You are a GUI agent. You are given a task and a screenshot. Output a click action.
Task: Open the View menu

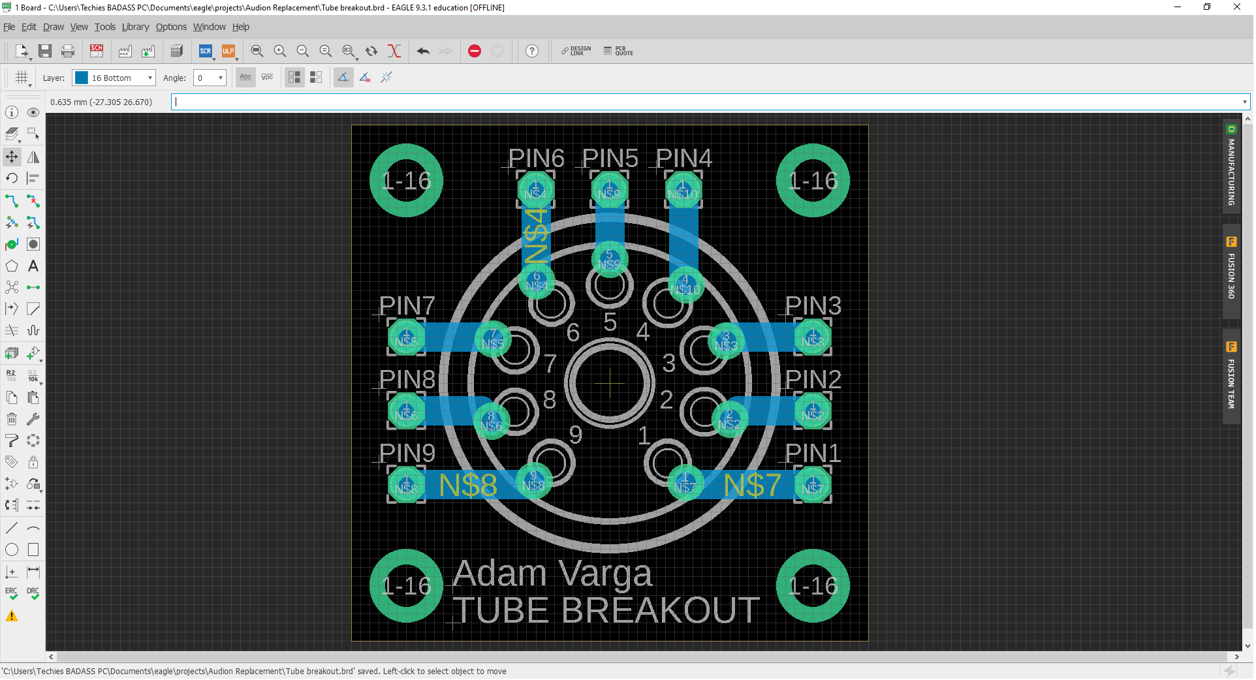coord(79,27)
